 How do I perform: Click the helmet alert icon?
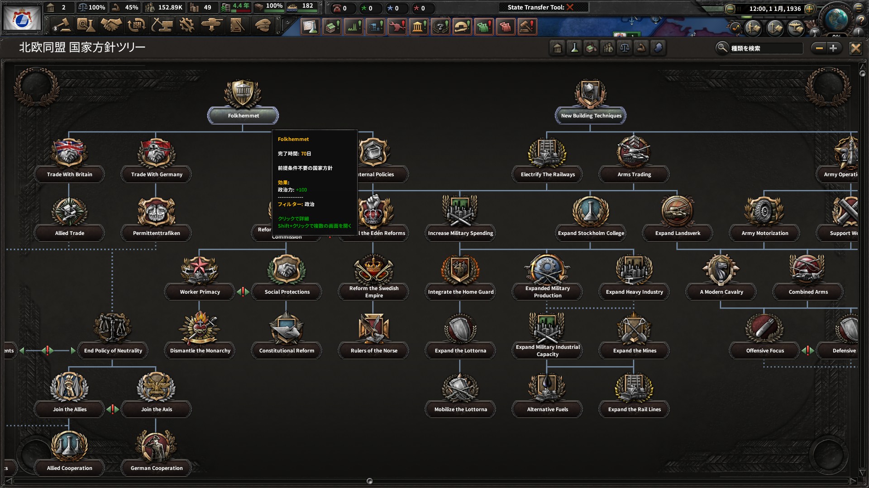462,27
